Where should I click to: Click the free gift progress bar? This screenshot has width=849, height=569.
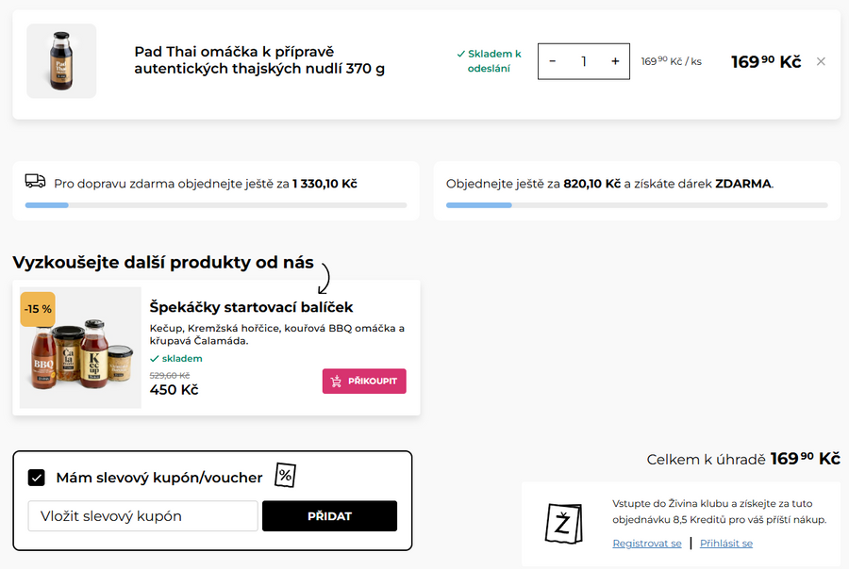click(x=637, y=204)
